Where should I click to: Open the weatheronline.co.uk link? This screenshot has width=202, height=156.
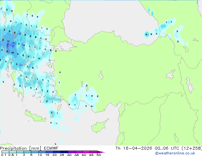[175, 153]
